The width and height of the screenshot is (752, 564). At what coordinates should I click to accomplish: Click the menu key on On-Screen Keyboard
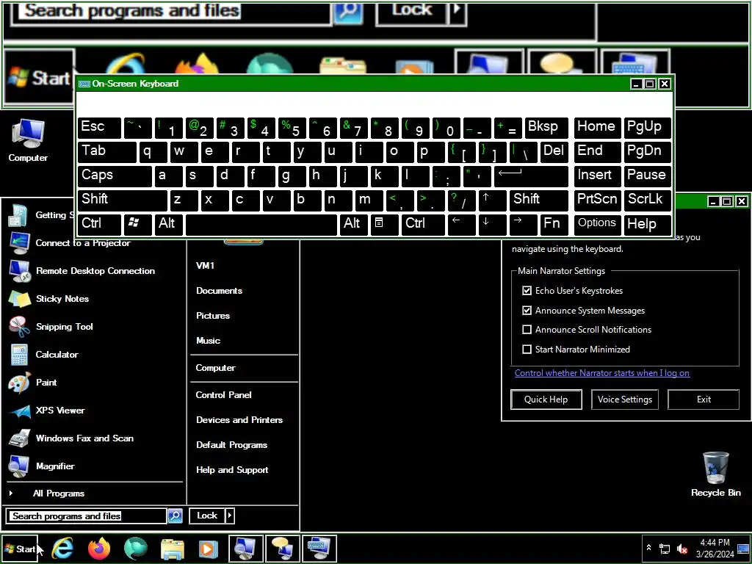tap(384, 224)
